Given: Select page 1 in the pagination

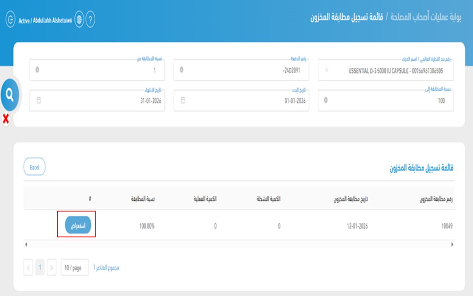Looking at the screenshot, I should 39,267.
